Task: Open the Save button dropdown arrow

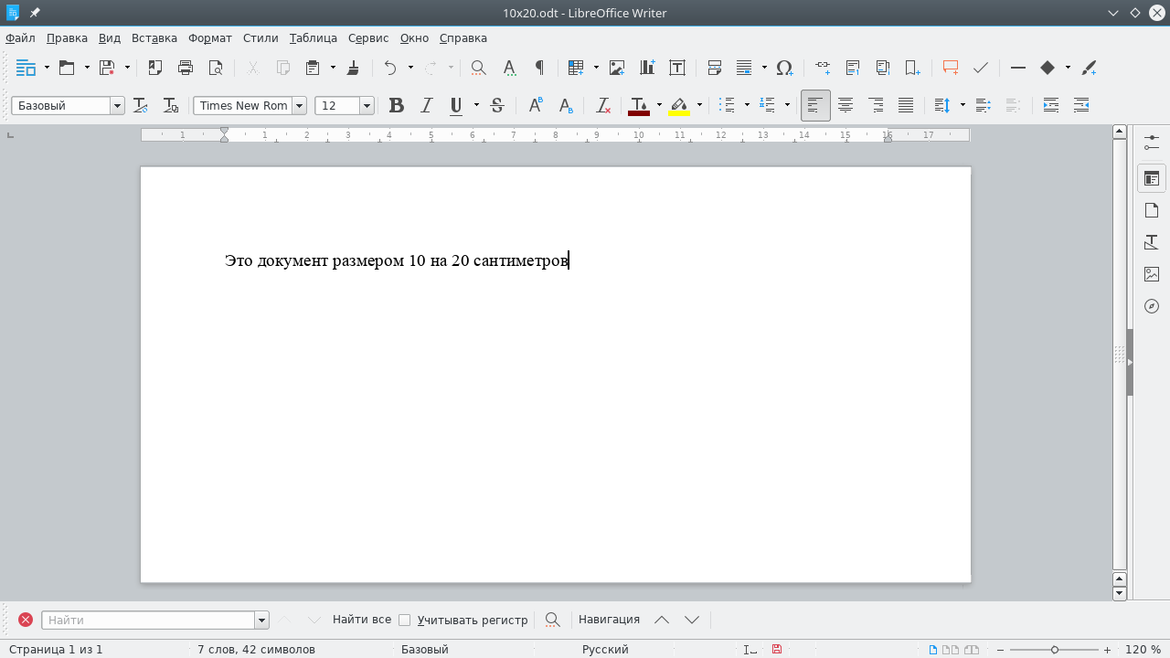Action: coord(127,68)
